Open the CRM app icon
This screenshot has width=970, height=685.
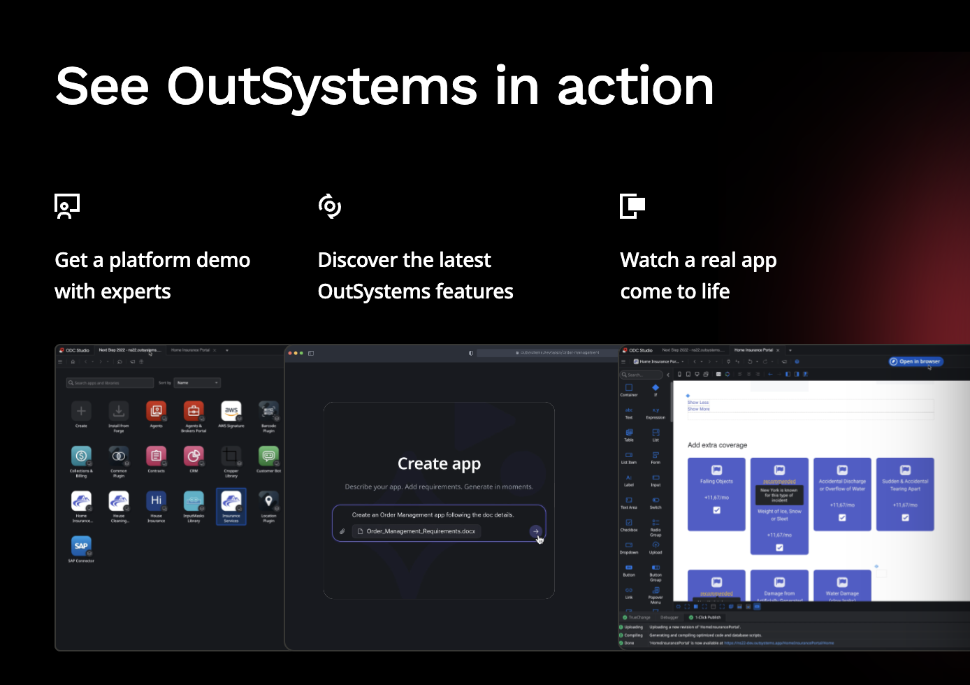pos(194,456)
